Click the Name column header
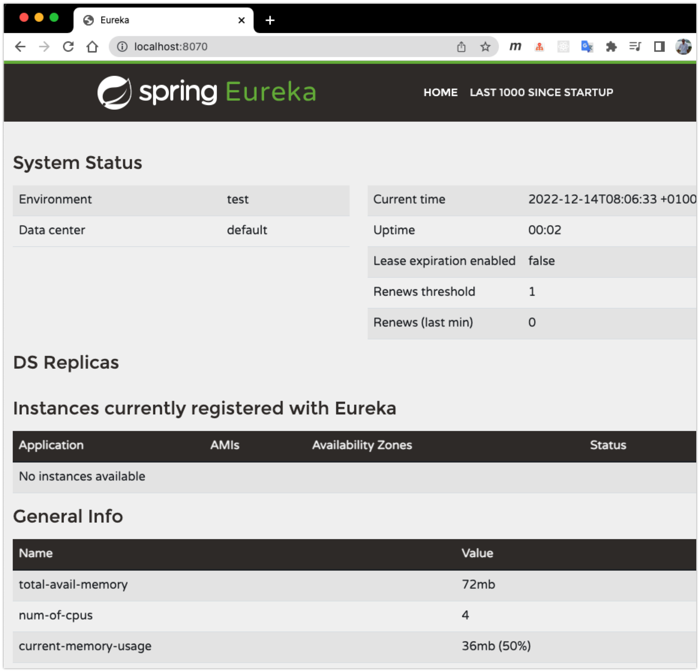Screen dimensions: 700x672 (36, 553)
